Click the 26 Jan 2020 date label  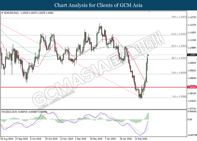(126, 139)
